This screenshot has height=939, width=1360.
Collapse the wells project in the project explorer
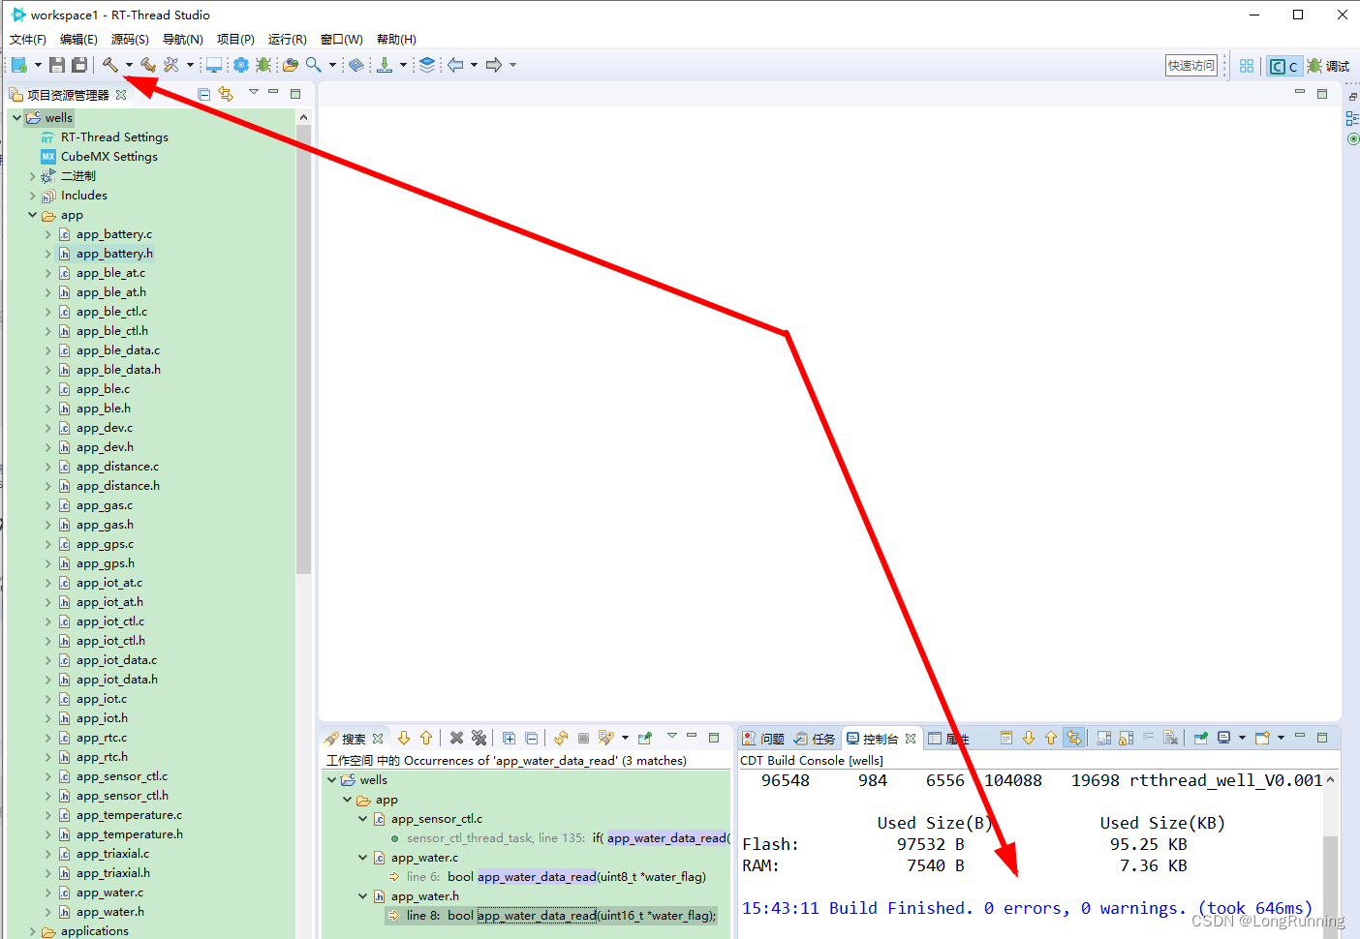click(16, 117)
